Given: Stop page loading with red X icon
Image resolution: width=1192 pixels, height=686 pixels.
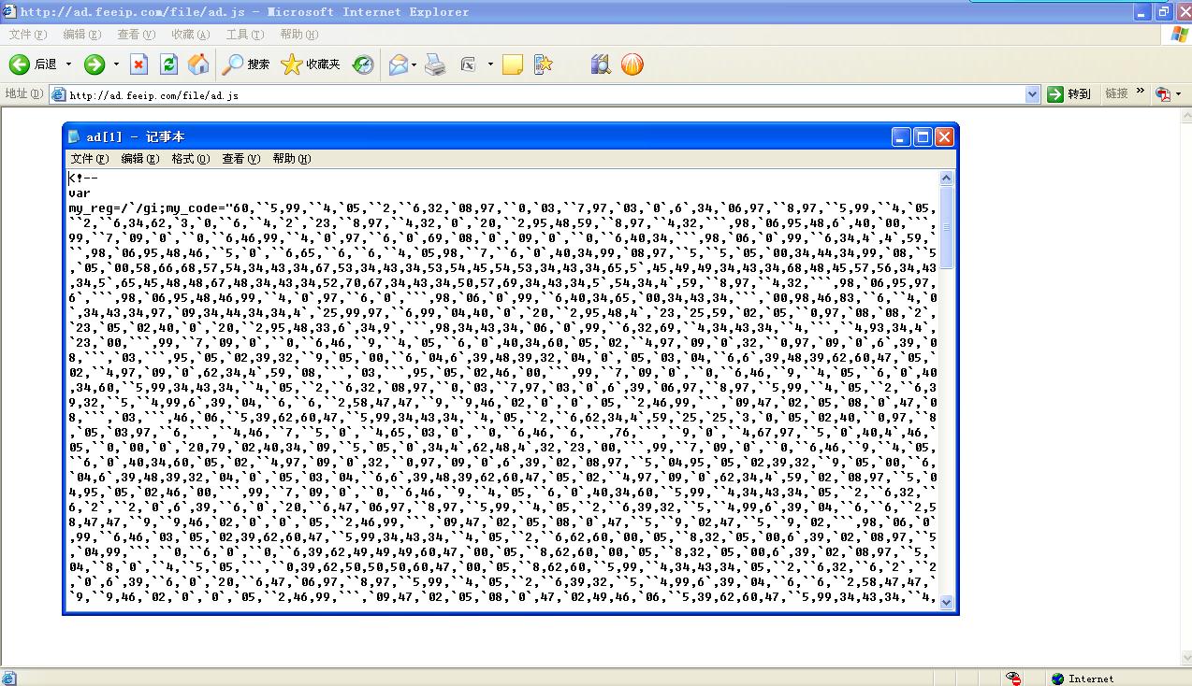Looking at the screenshot, I should point(138,64).
